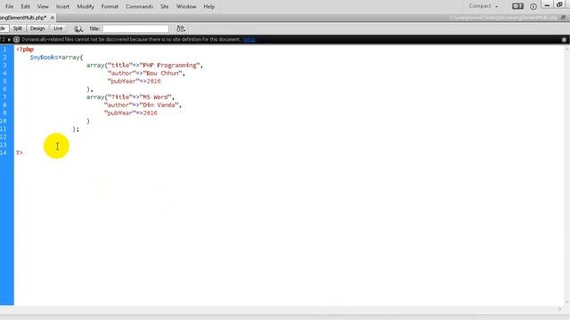Expand the Compact workspace dropdown

point(483,6)
